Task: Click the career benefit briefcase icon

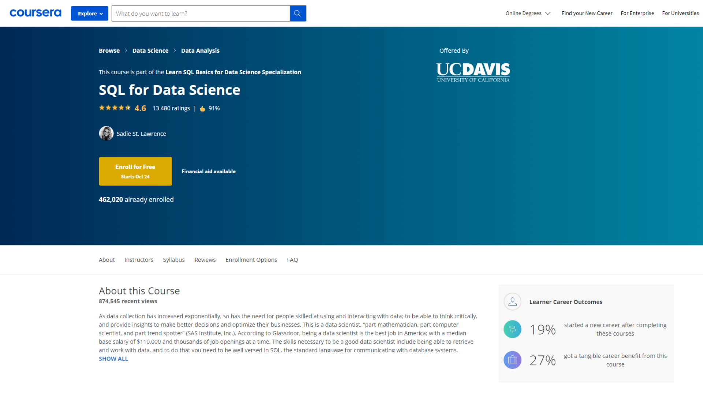Action: pos(513,360)
